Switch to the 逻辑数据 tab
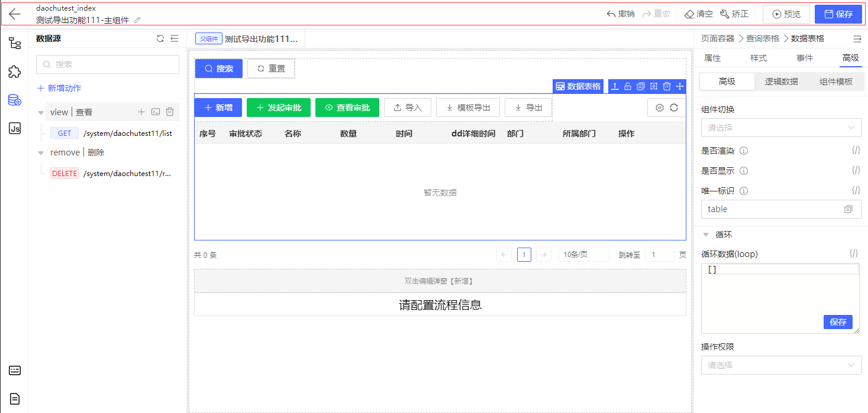 click(x=781, y=82)
